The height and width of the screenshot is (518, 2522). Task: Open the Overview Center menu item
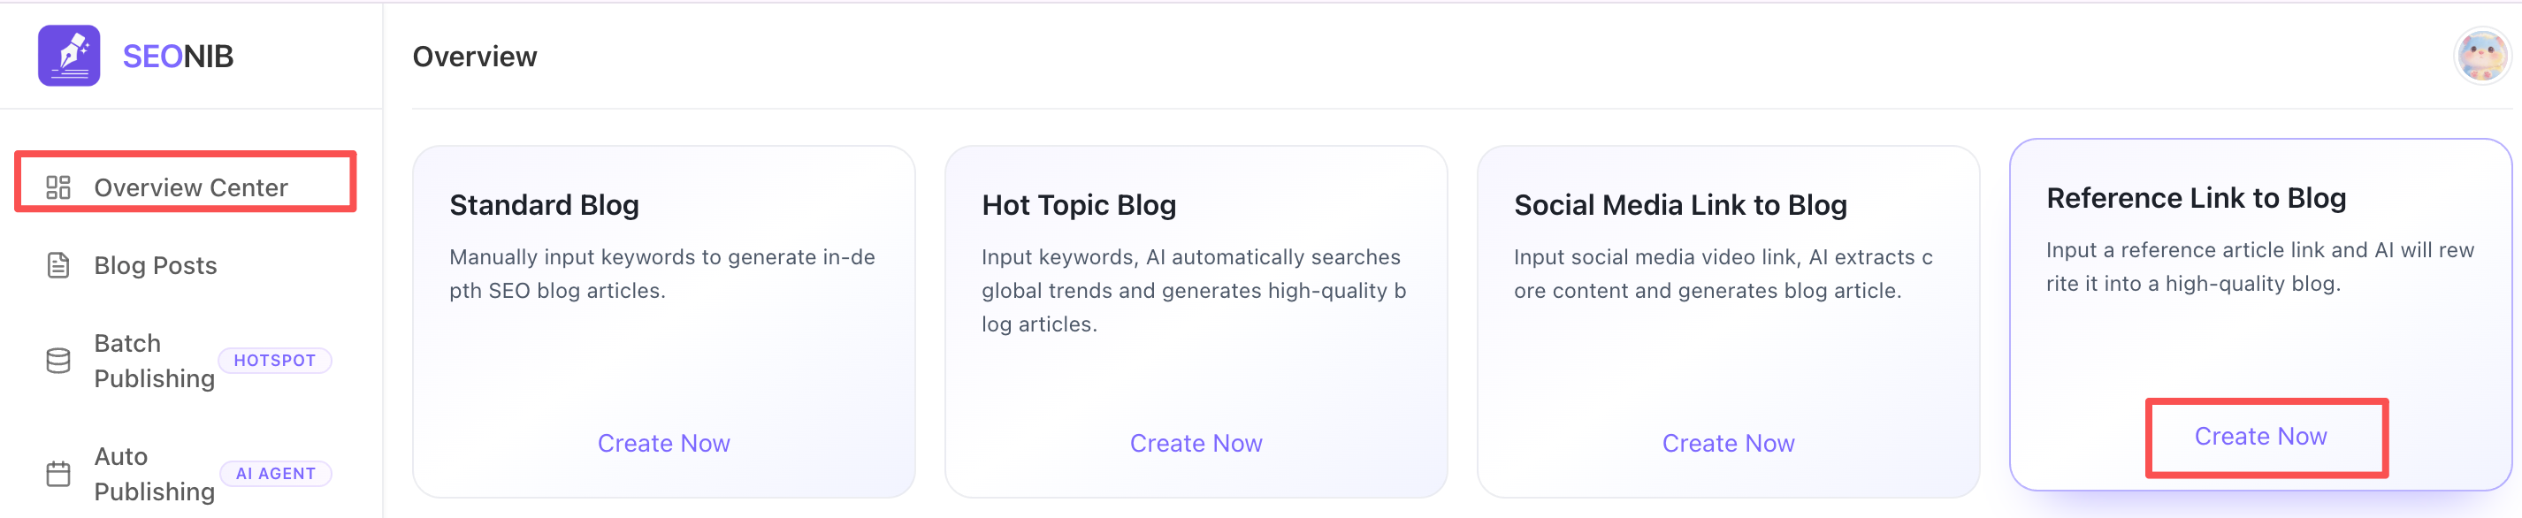coord(191,187)
